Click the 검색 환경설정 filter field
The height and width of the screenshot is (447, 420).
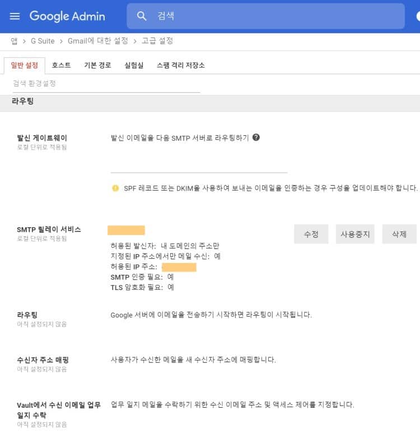coord(106,84)
